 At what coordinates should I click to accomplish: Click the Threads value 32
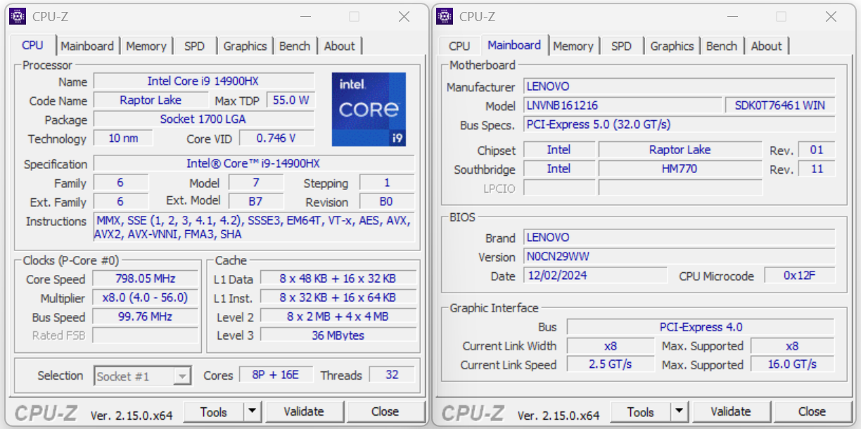[x=393, y=375]
